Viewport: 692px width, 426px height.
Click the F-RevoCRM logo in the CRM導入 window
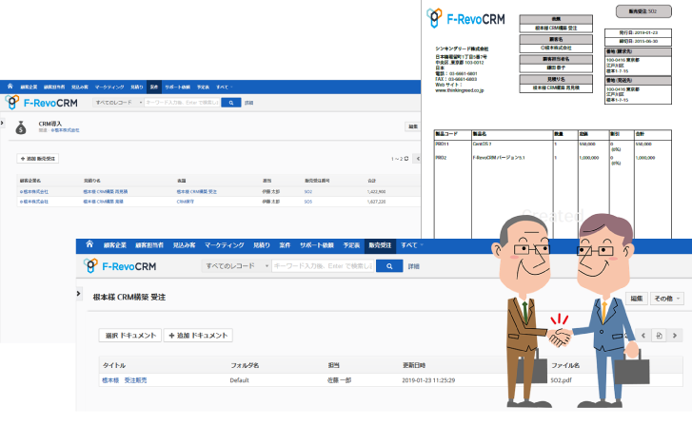click(x=42, y=103)
